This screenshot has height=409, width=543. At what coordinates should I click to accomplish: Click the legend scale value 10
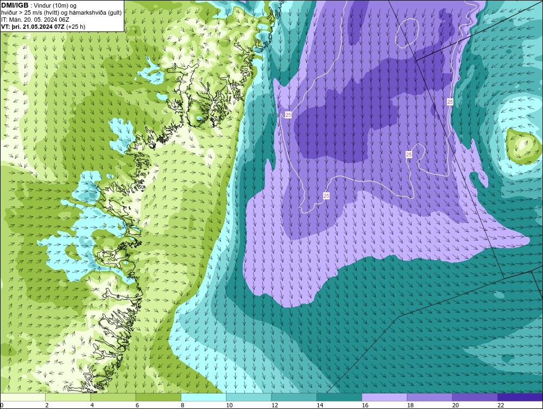[229, 406]
